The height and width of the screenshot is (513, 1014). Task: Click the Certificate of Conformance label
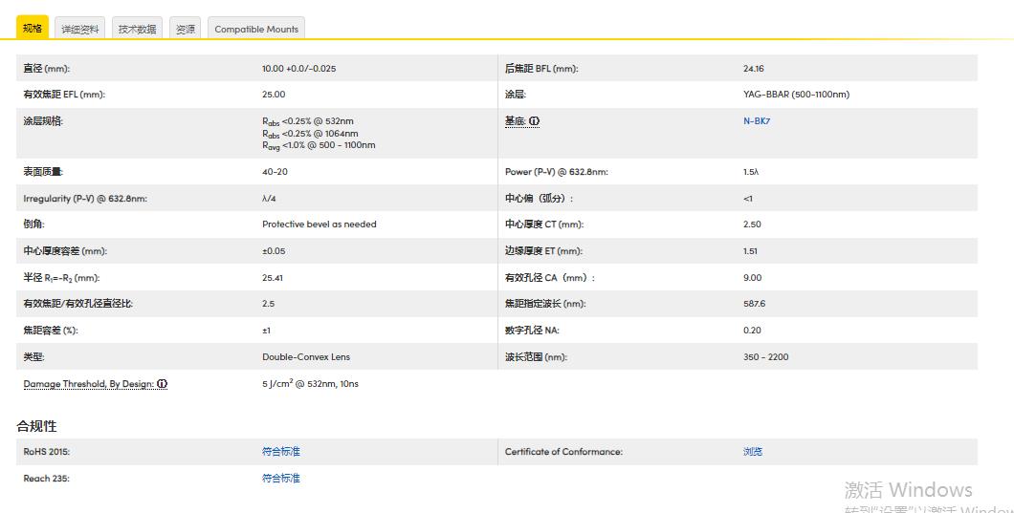pos(563,452)
